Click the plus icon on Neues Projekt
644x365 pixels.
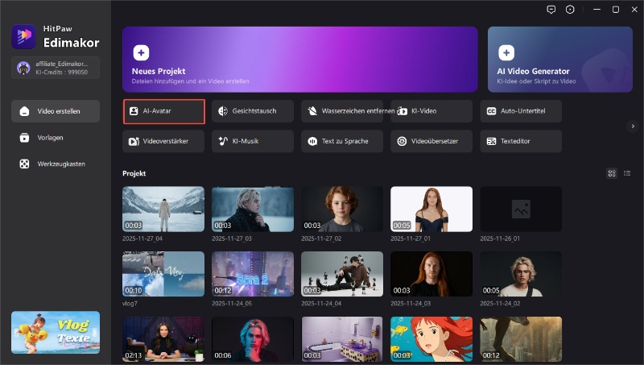pyautogui.click(x=141, y=52)
